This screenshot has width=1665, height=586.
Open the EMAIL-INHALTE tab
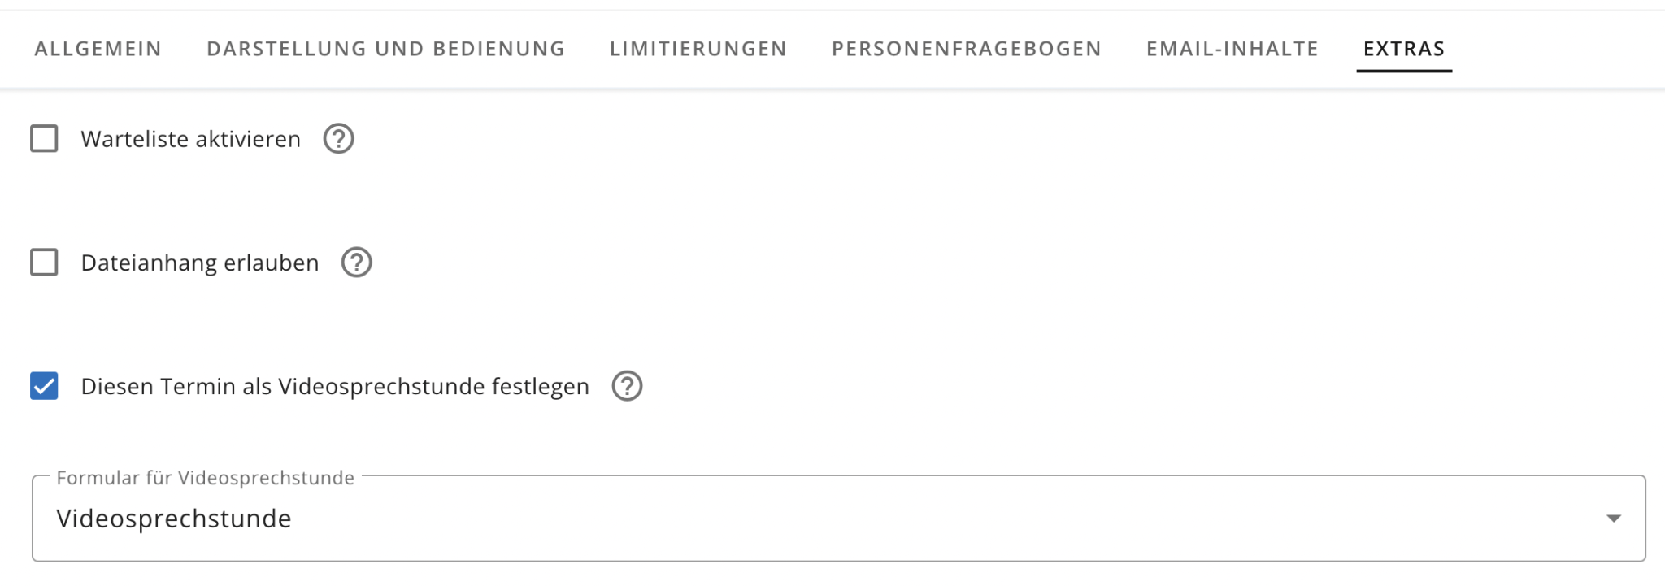click(x=1232, y=49)
